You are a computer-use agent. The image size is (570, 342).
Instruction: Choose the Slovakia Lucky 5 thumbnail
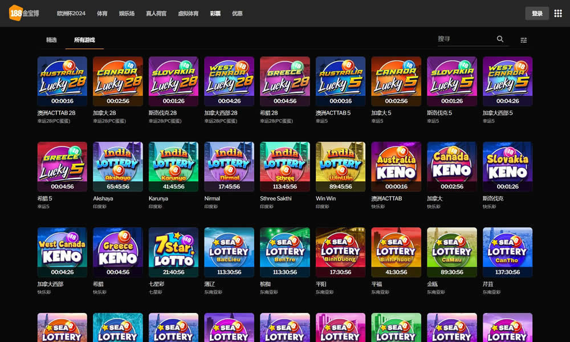coord(452,82)
